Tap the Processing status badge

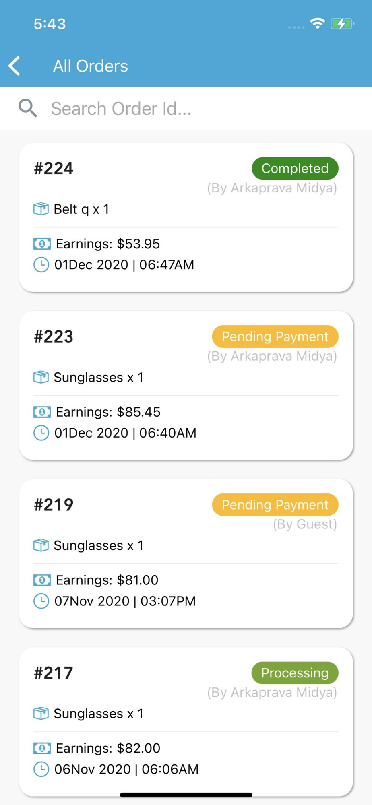tap(295, 673)
